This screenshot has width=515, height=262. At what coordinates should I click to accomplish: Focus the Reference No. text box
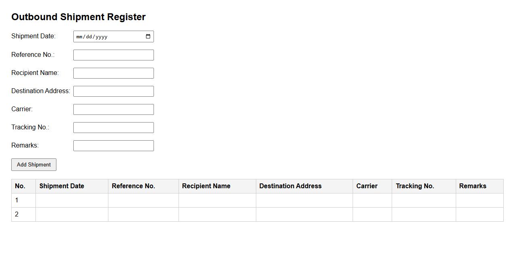(x=113, y=55)
